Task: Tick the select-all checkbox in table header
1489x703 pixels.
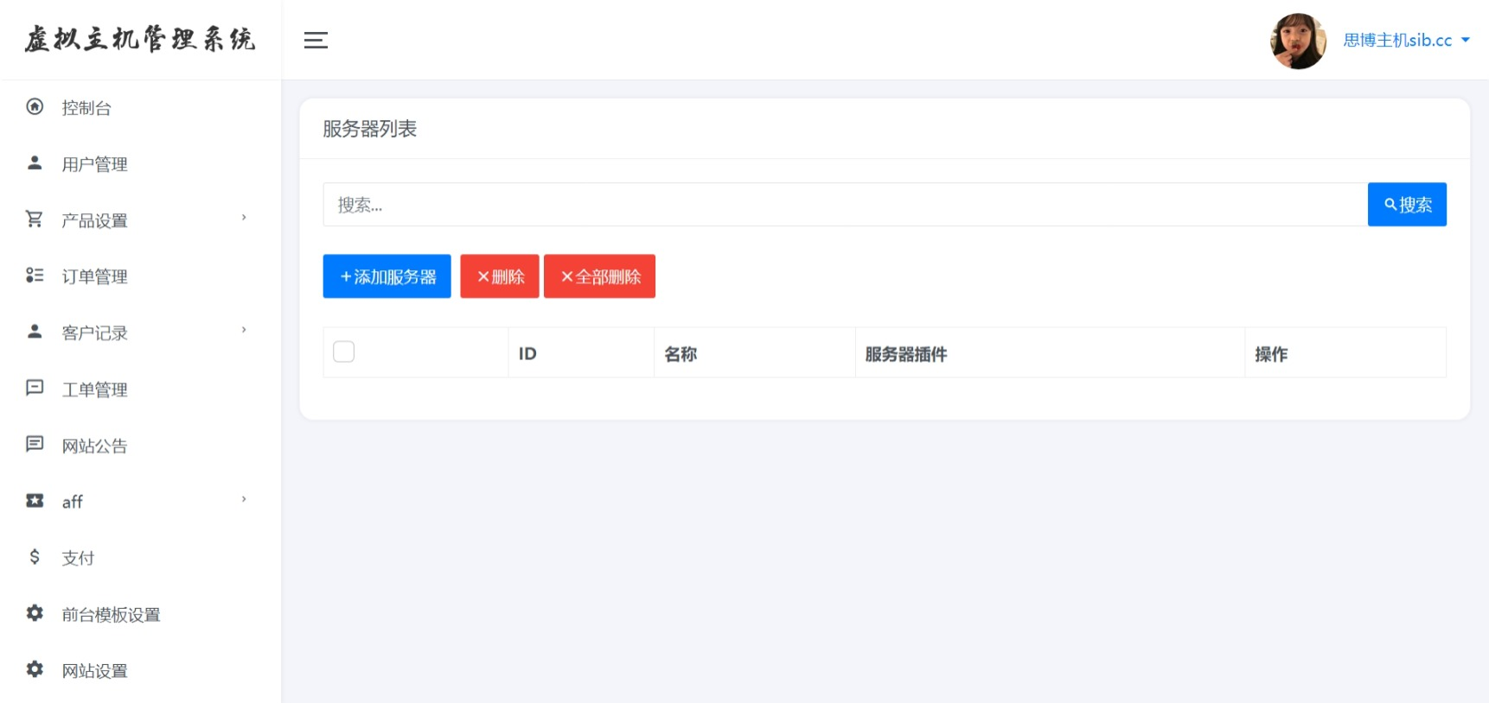Action: [344, 351]
